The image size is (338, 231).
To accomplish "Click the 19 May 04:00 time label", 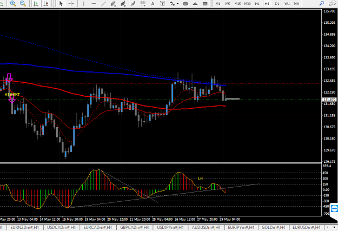I will point(95,219).
